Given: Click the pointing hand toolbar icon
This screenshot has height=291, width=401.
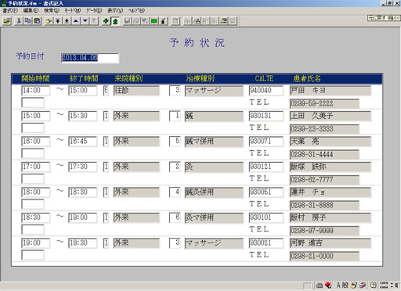Looking at the screenshot, I should (49, 21).
